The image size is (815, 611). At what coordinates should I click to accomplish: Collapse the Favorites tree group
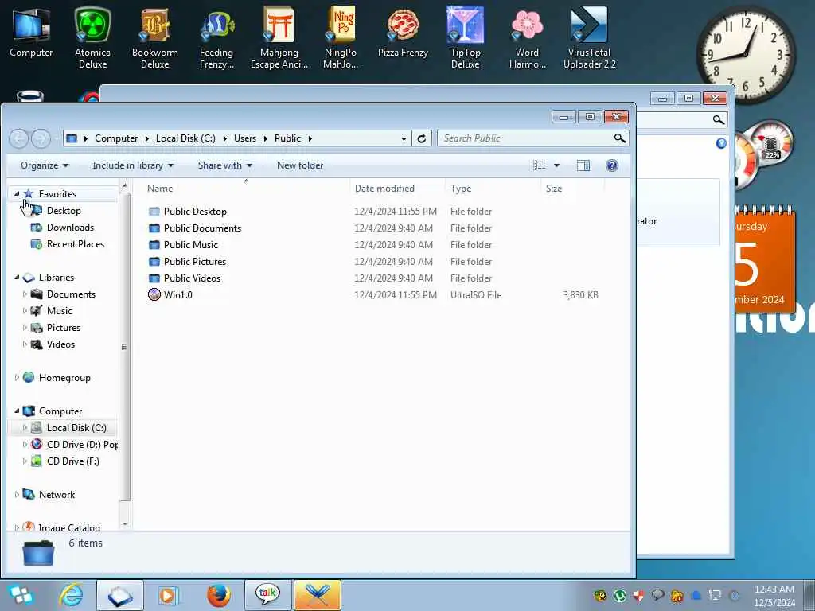click(x=17, y=194)
